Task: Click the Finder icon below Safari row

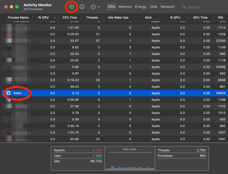Action: click(x=8, y=100)
